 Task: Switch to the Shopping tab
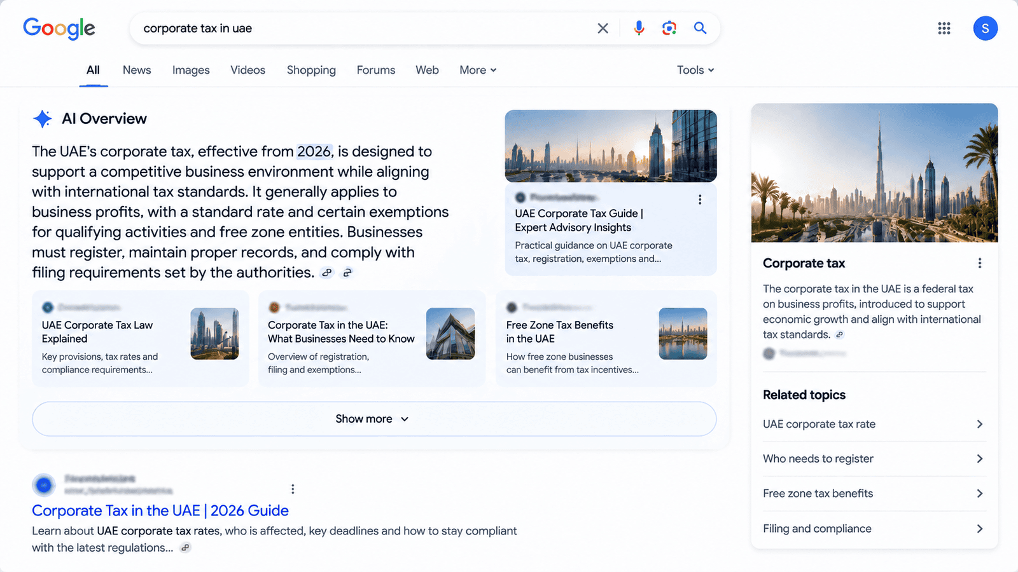click(x=311, y=70)
